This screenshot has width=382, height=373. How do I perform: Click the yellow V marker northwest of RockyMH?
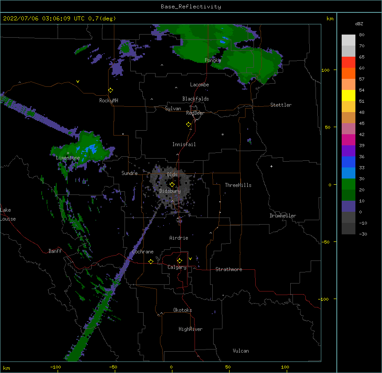pos(78,82)
